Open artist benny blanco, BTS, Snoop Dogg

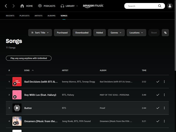(79, 82)
